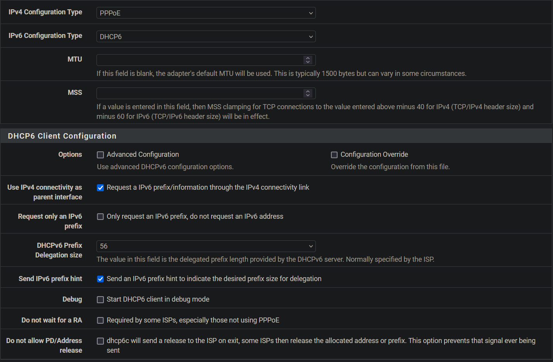553x362 pixels.
Task: Uncheck Send an IPv6 prefix hint
Action: [x=100, y=279]
